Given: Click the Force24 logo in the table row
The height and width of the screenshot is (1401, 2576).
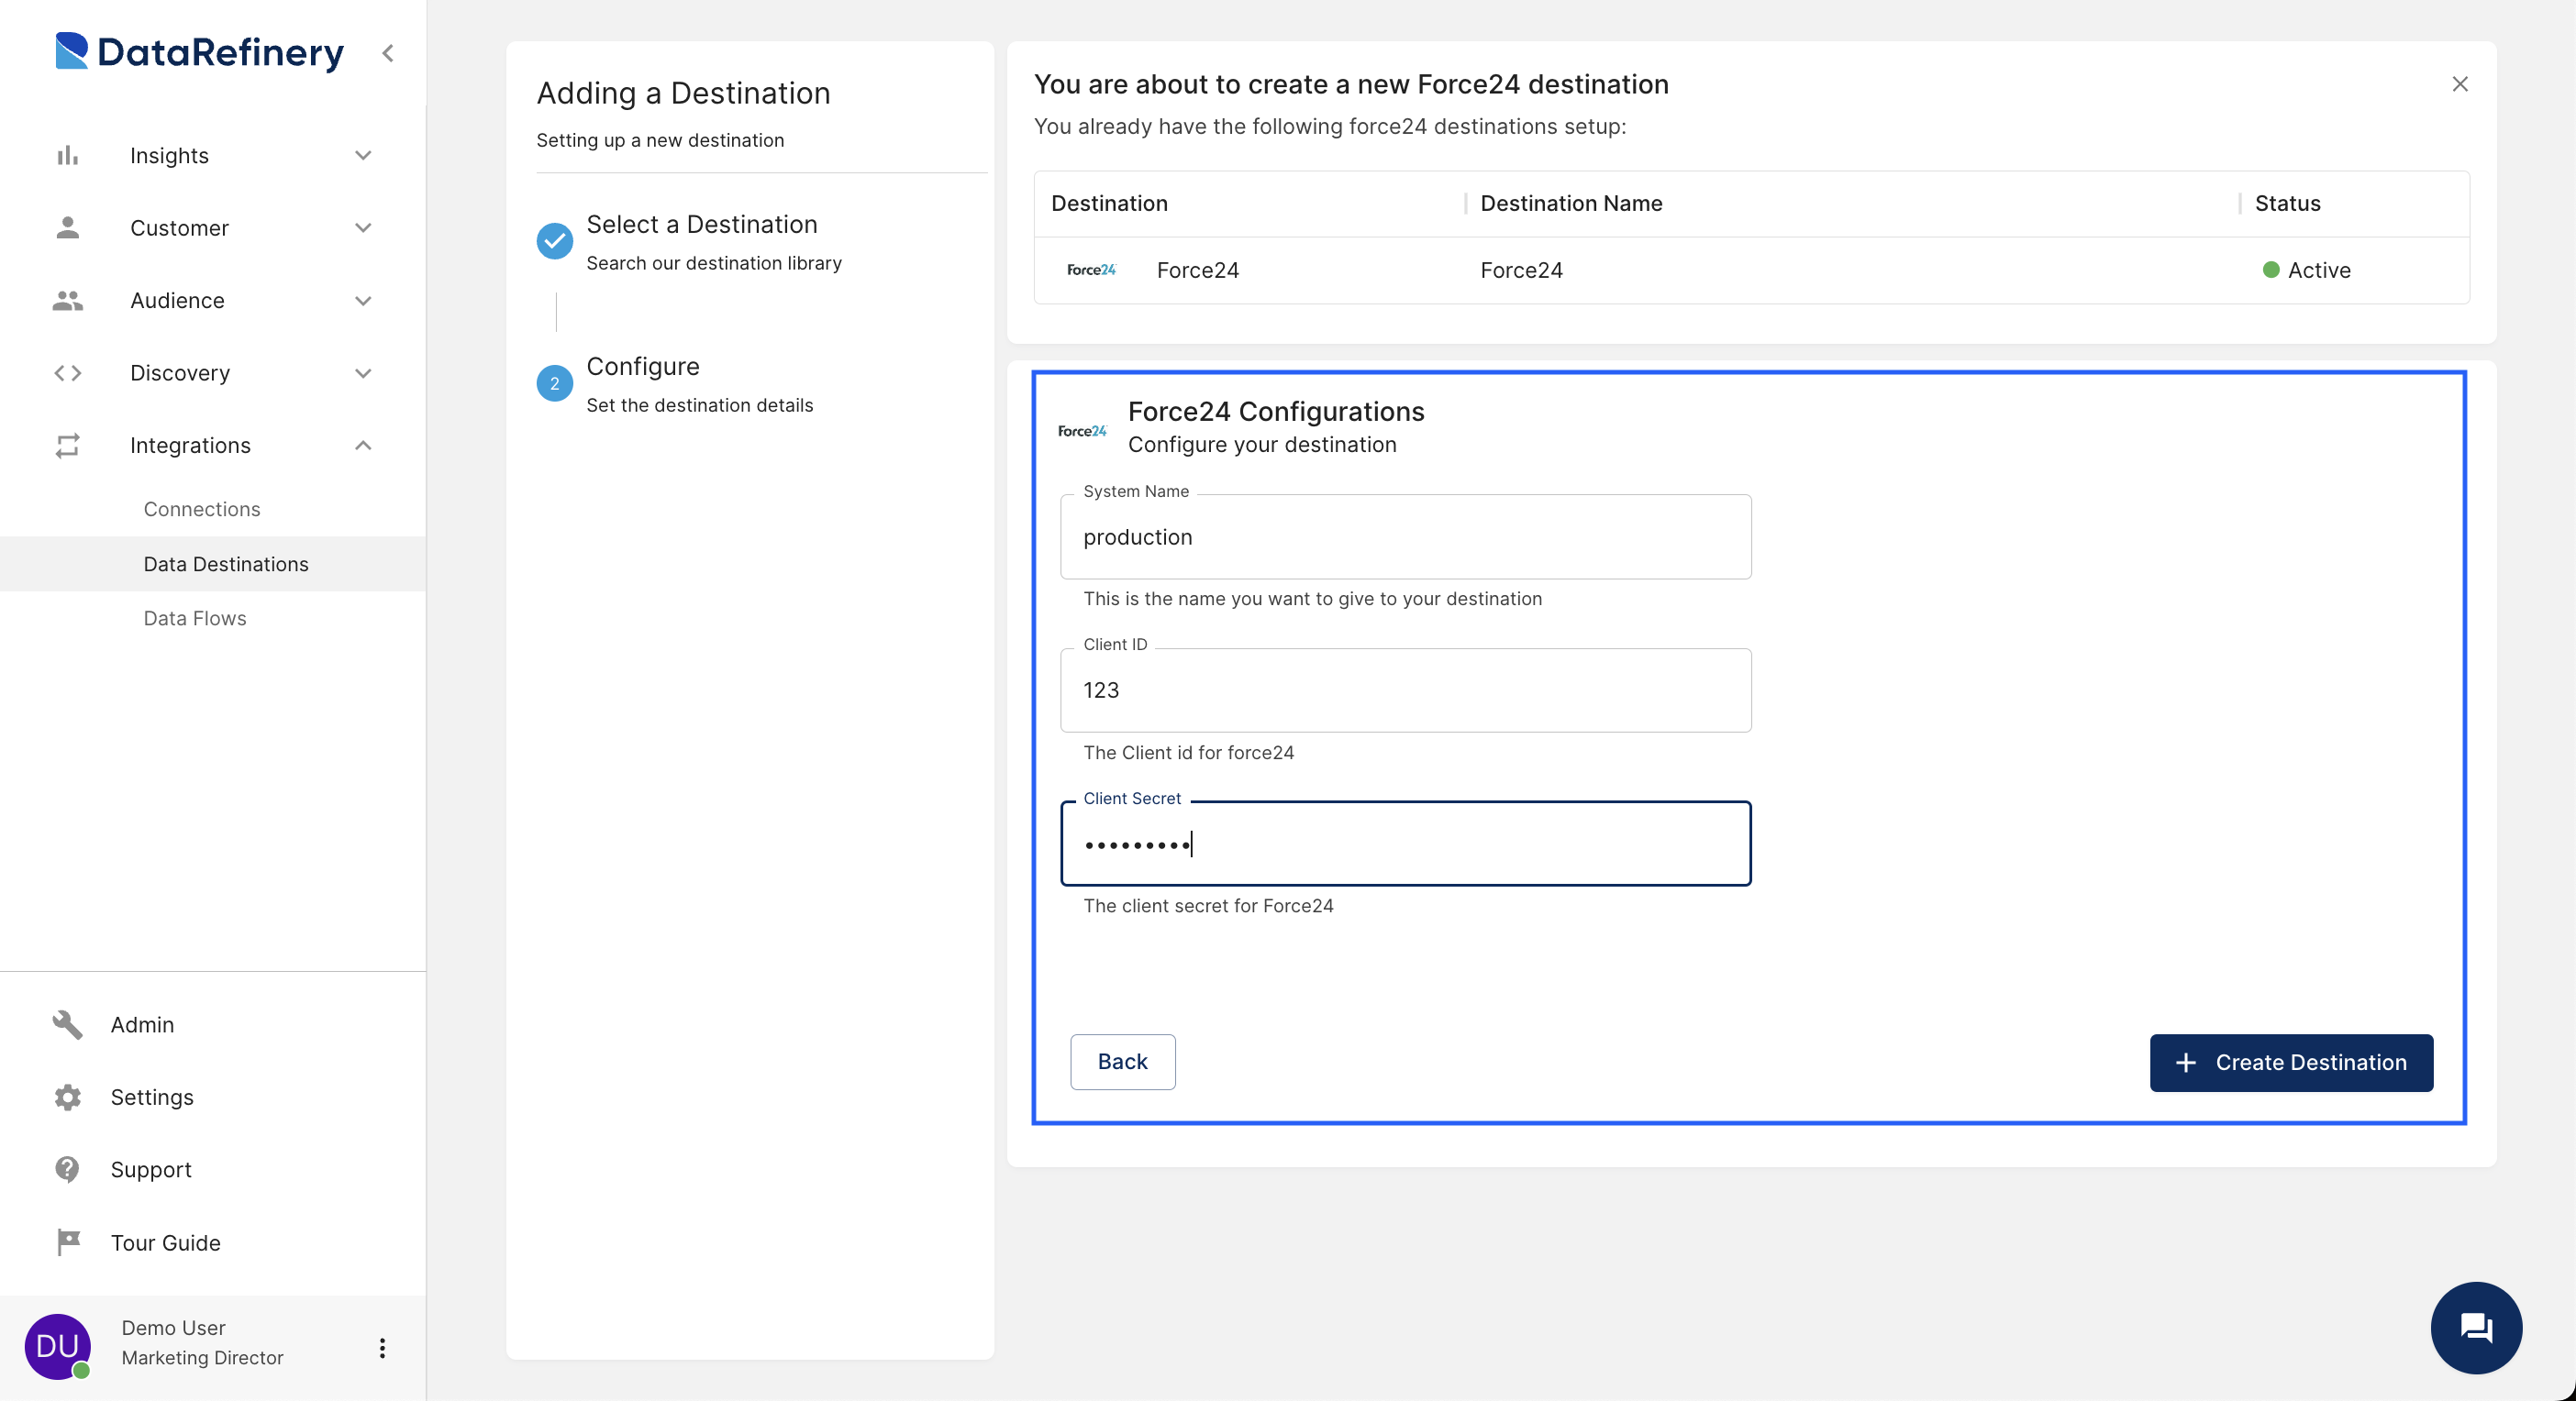Looking at the screenshot, I should pos(1091,270).
